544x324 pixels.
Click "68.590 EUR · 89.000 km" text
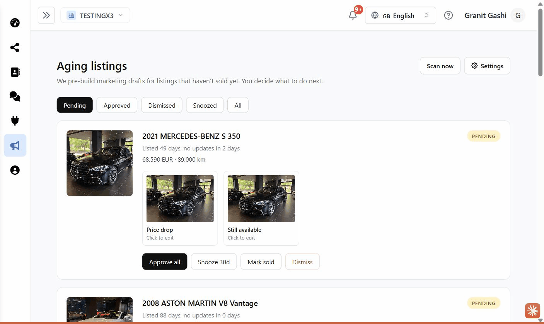point(174,159)
